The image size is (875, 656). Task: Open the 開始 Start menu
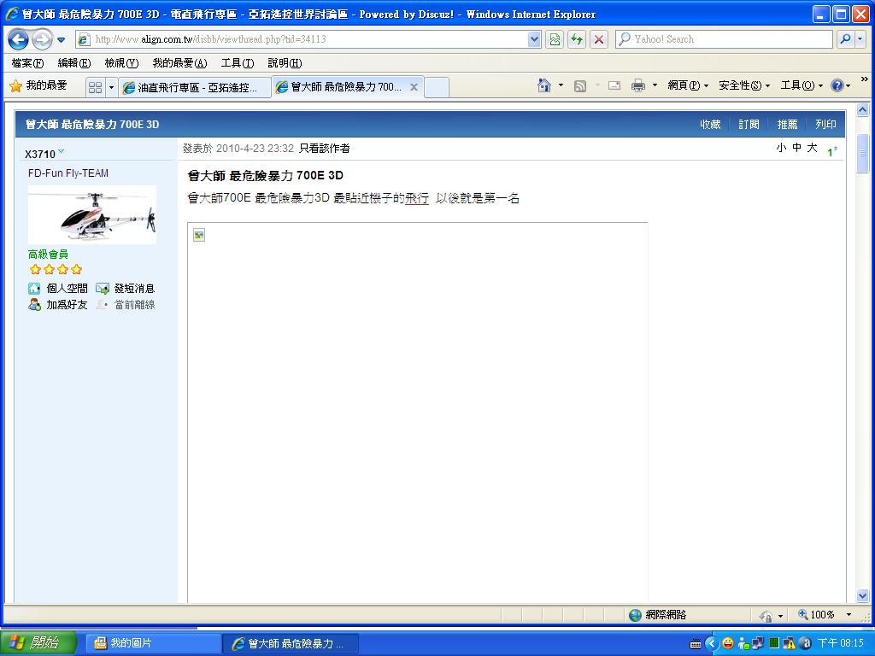(x=38, y=643)
